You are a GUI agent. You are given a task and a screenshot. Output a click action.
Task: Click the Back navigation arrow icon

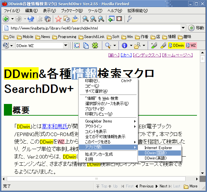[x=6, y=19]
